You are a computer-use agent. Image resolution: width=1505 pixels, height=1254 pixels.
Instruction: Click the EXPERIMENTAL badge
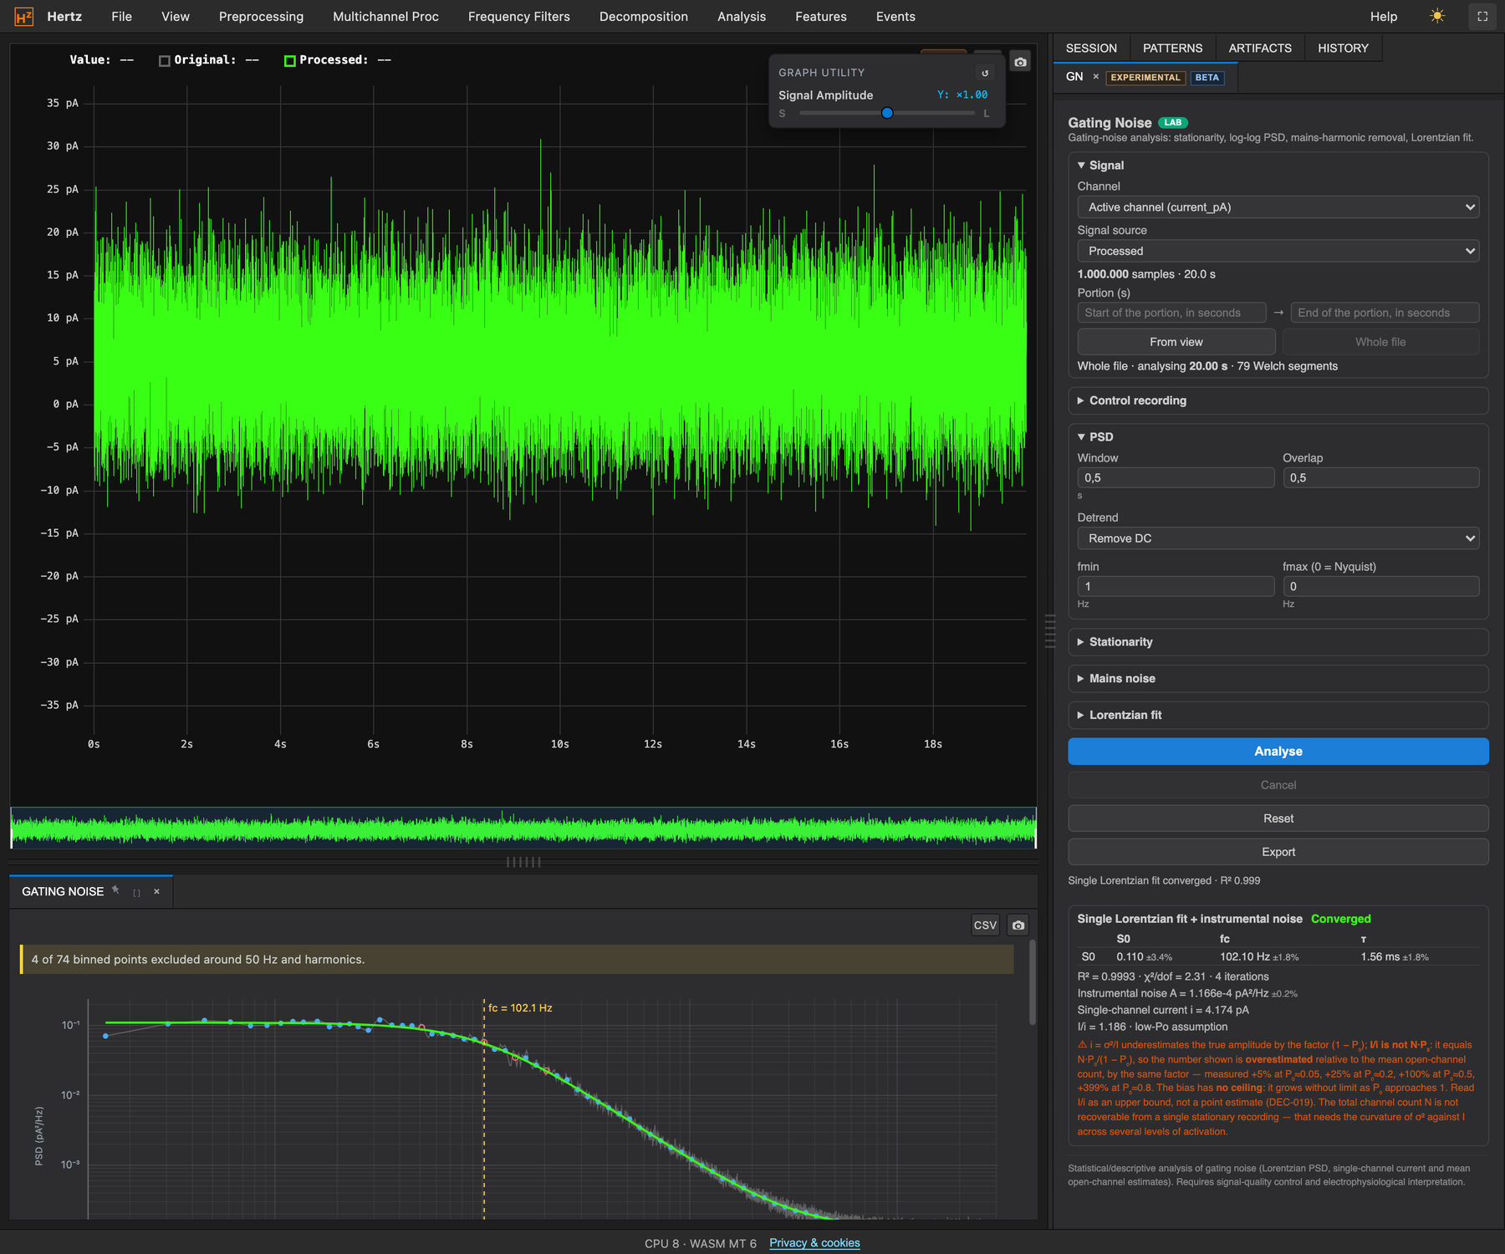[x=1145, y=78]
